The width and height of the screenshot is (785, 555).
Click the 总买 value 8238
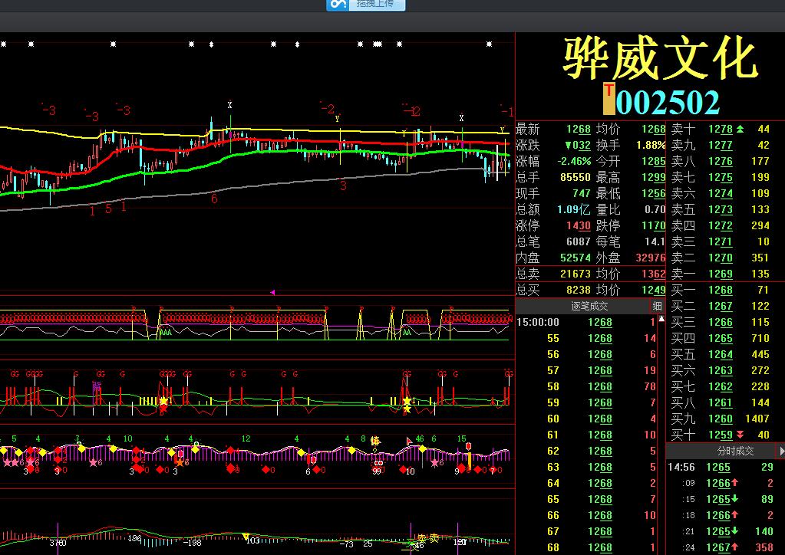(x=579, y=290)
